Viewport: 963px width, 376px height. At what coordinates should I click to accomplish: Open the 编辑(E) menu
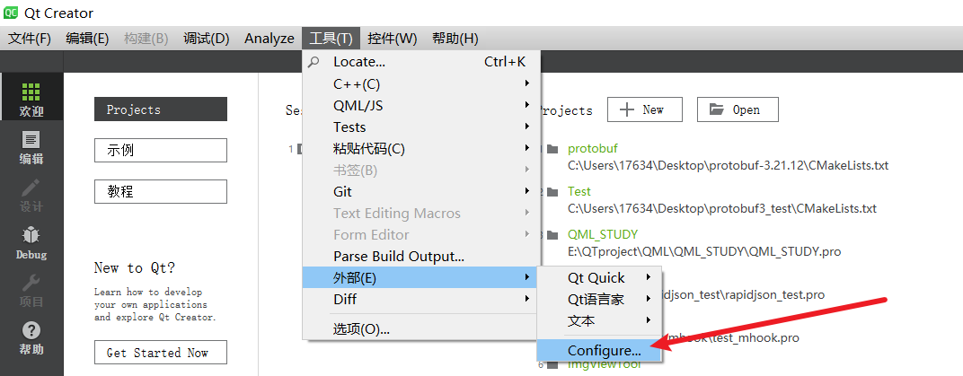pos(87,39)
